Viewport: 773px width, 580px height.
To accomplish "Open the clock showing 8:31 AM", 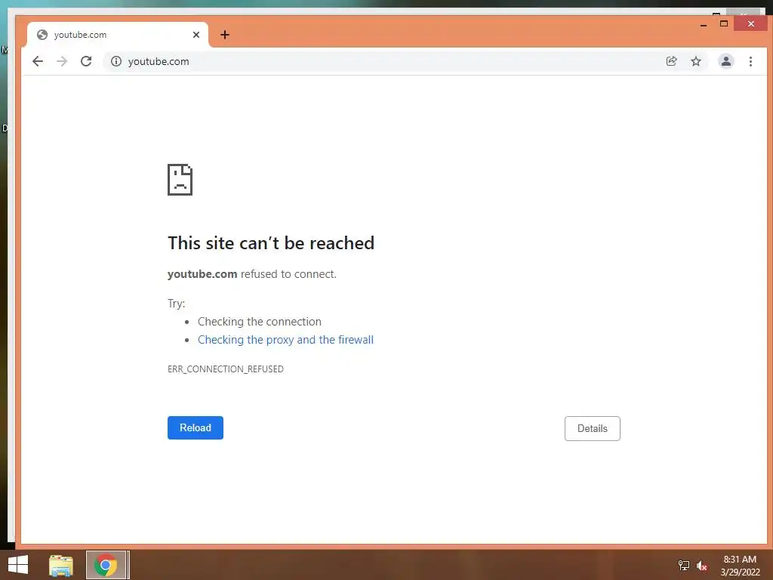I will pyautogui.click(x=740, y=566).
